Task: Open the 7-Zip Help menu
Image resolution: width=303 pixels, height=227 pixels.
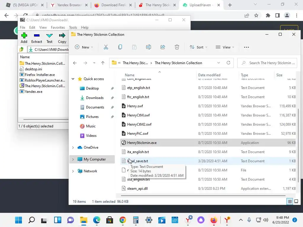Action: 85,27
